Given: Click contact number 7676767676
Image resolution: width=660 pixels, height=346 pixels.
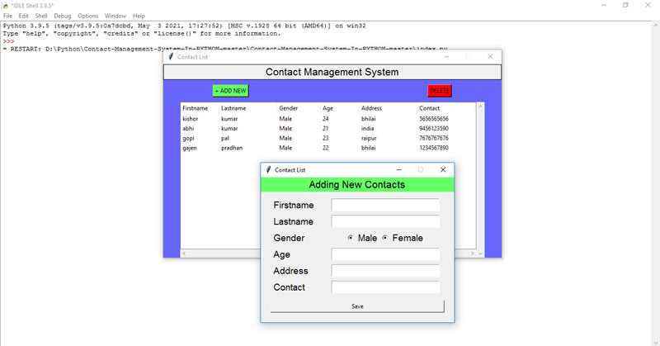Looking at the screenshot, I should [434, 138].
